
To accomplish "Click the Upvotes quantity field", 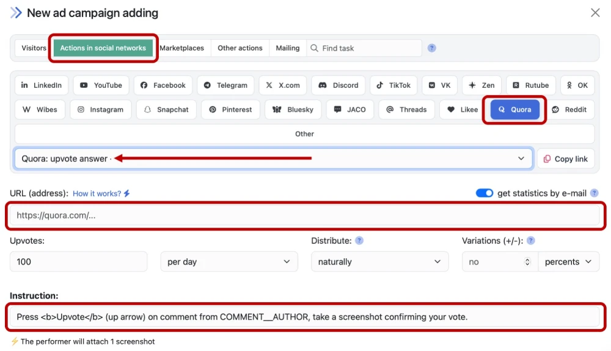I will coord(78,261).
